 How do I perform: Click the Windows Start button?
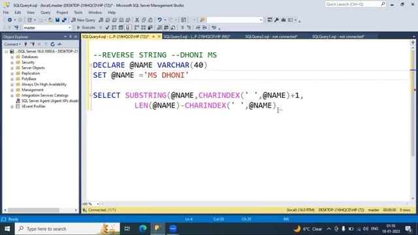pyautogui.click(x=7, y=228)
